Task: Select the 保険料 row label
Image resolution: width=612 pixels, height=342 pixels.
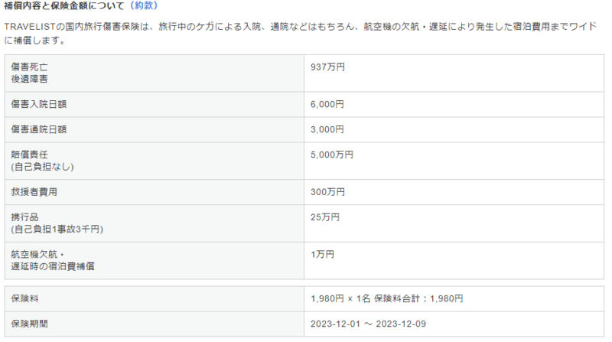Action: pos(24,298)
